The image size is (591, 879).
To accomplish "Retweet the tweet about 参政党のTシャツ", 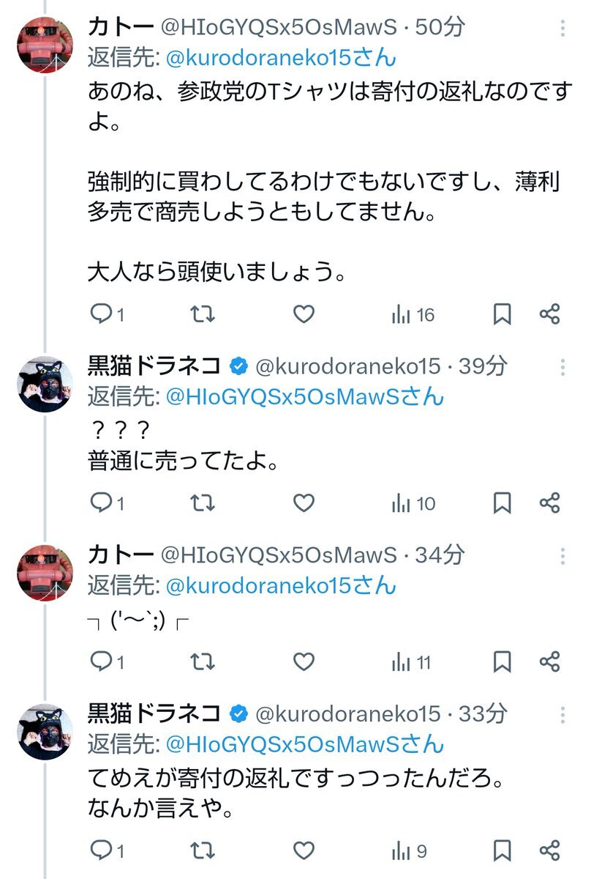I will click(x=203, y=314).
